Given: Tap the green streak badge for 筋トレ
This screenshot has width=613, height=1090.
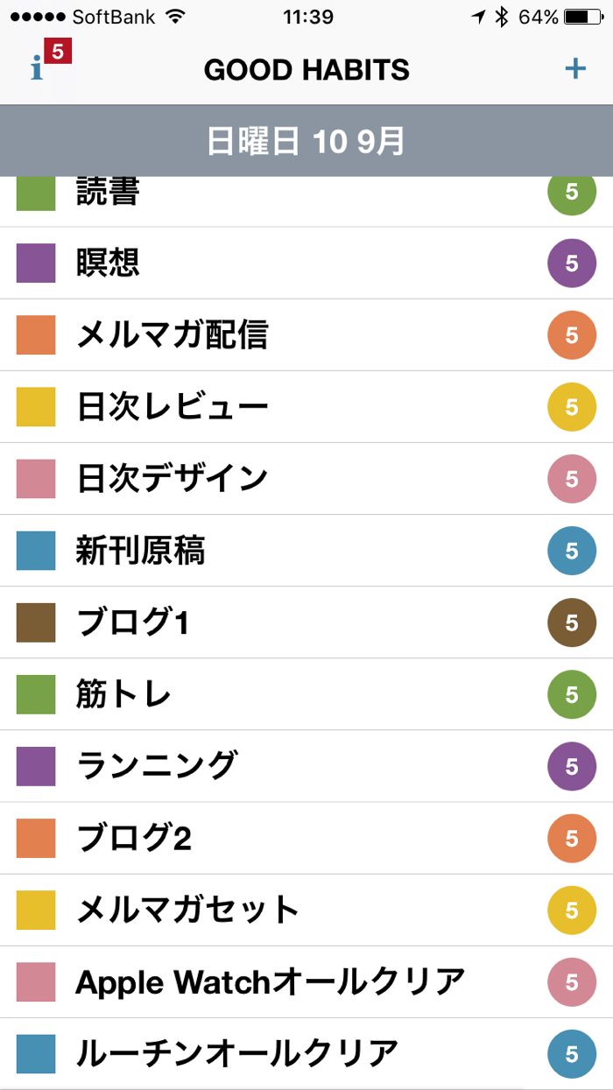Looking at the screenshot, I should pos(571,694).
